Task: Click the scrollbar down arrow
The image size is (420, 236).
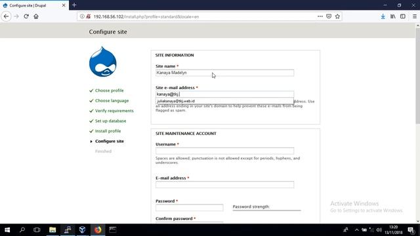Action: pyautogui.click(x=417, y=222)
